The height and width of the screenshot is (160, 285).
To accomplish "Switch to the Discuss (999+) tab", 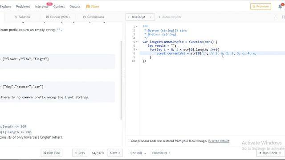I will [x=58, y=17].
